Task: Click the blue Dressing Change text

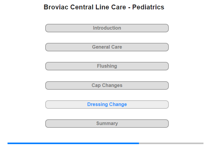Action: pos(107,105)
